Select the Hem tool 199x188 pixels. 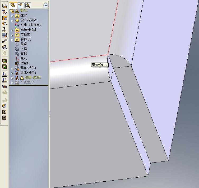[4, 24]
